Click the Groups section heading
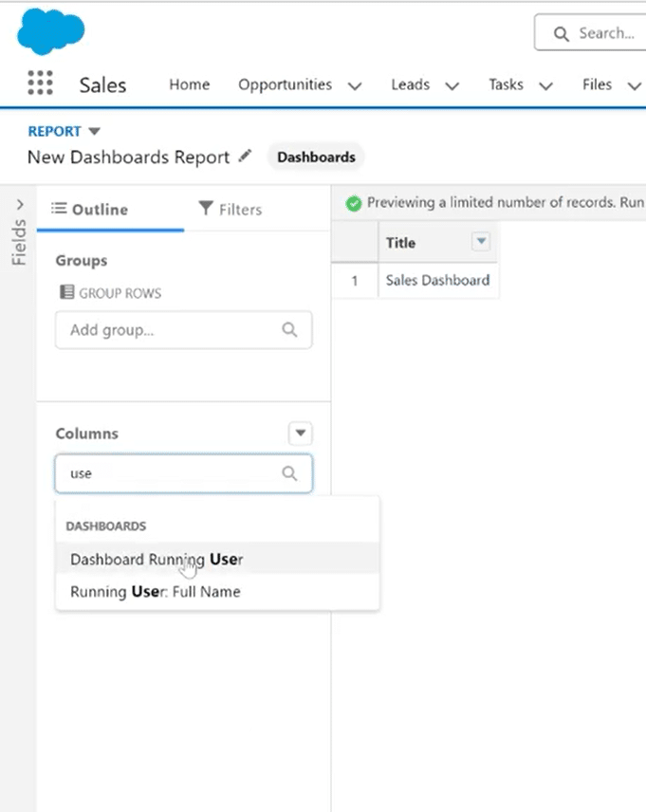This screenshot has height=812, width=646. pyautogui.click(x=82, y=261)
